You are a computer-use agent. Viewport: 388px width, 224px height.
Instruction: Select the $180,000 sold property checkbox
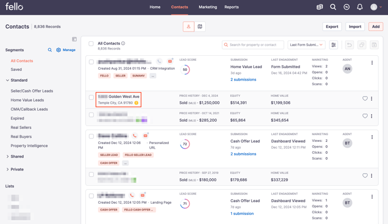coord(91,174)
